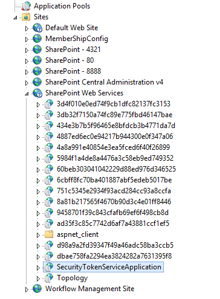The image size is (220, 299).
Task: Select the Application Pools label
Action: [62, 6]
